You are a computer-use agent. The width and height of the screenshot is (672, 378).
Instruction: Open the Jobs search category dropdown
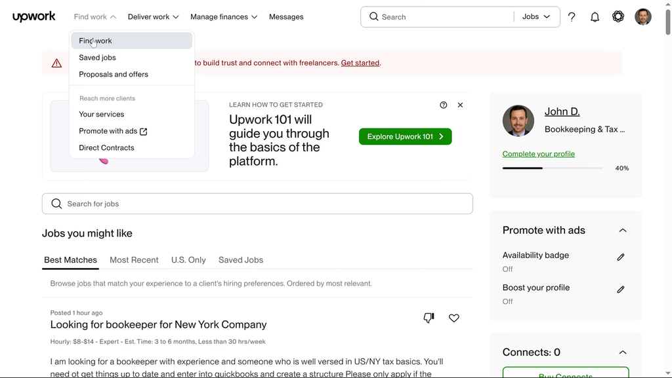tap(536, 17)
